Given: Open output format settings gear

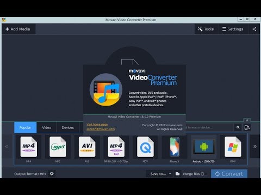Looking at the screenshot, I should pyautogui.click(x=52, y=174).
